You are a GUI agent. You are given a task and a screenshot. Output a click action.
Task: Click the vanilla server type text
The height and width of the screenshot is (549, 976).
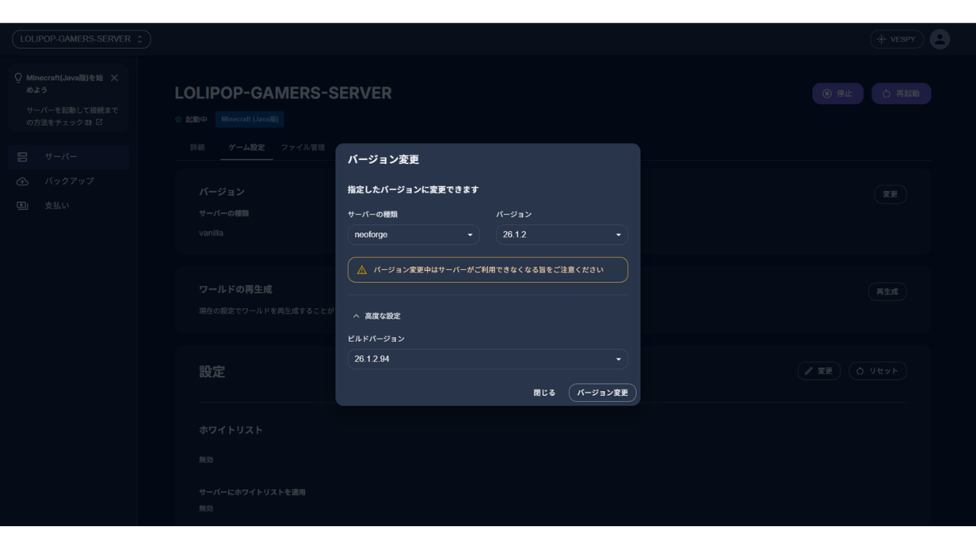[211, 233]
